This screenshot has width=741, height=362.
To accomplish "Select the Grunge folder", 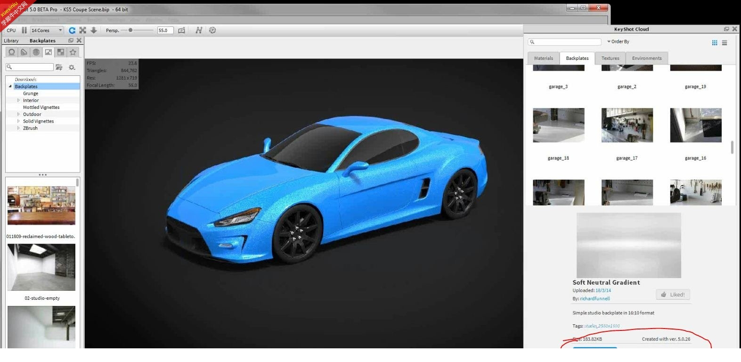I will [31, 93].
